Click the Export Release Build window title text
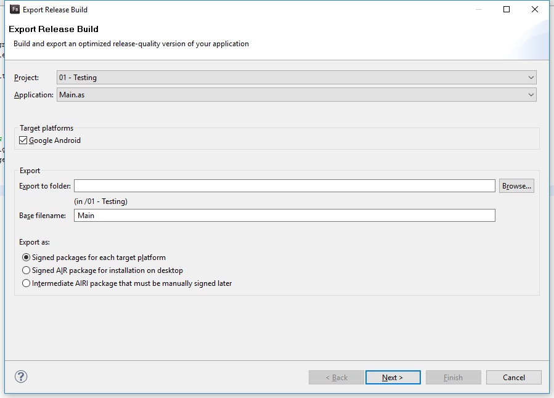Screen dimensions: 554x398 pos(55,10)
